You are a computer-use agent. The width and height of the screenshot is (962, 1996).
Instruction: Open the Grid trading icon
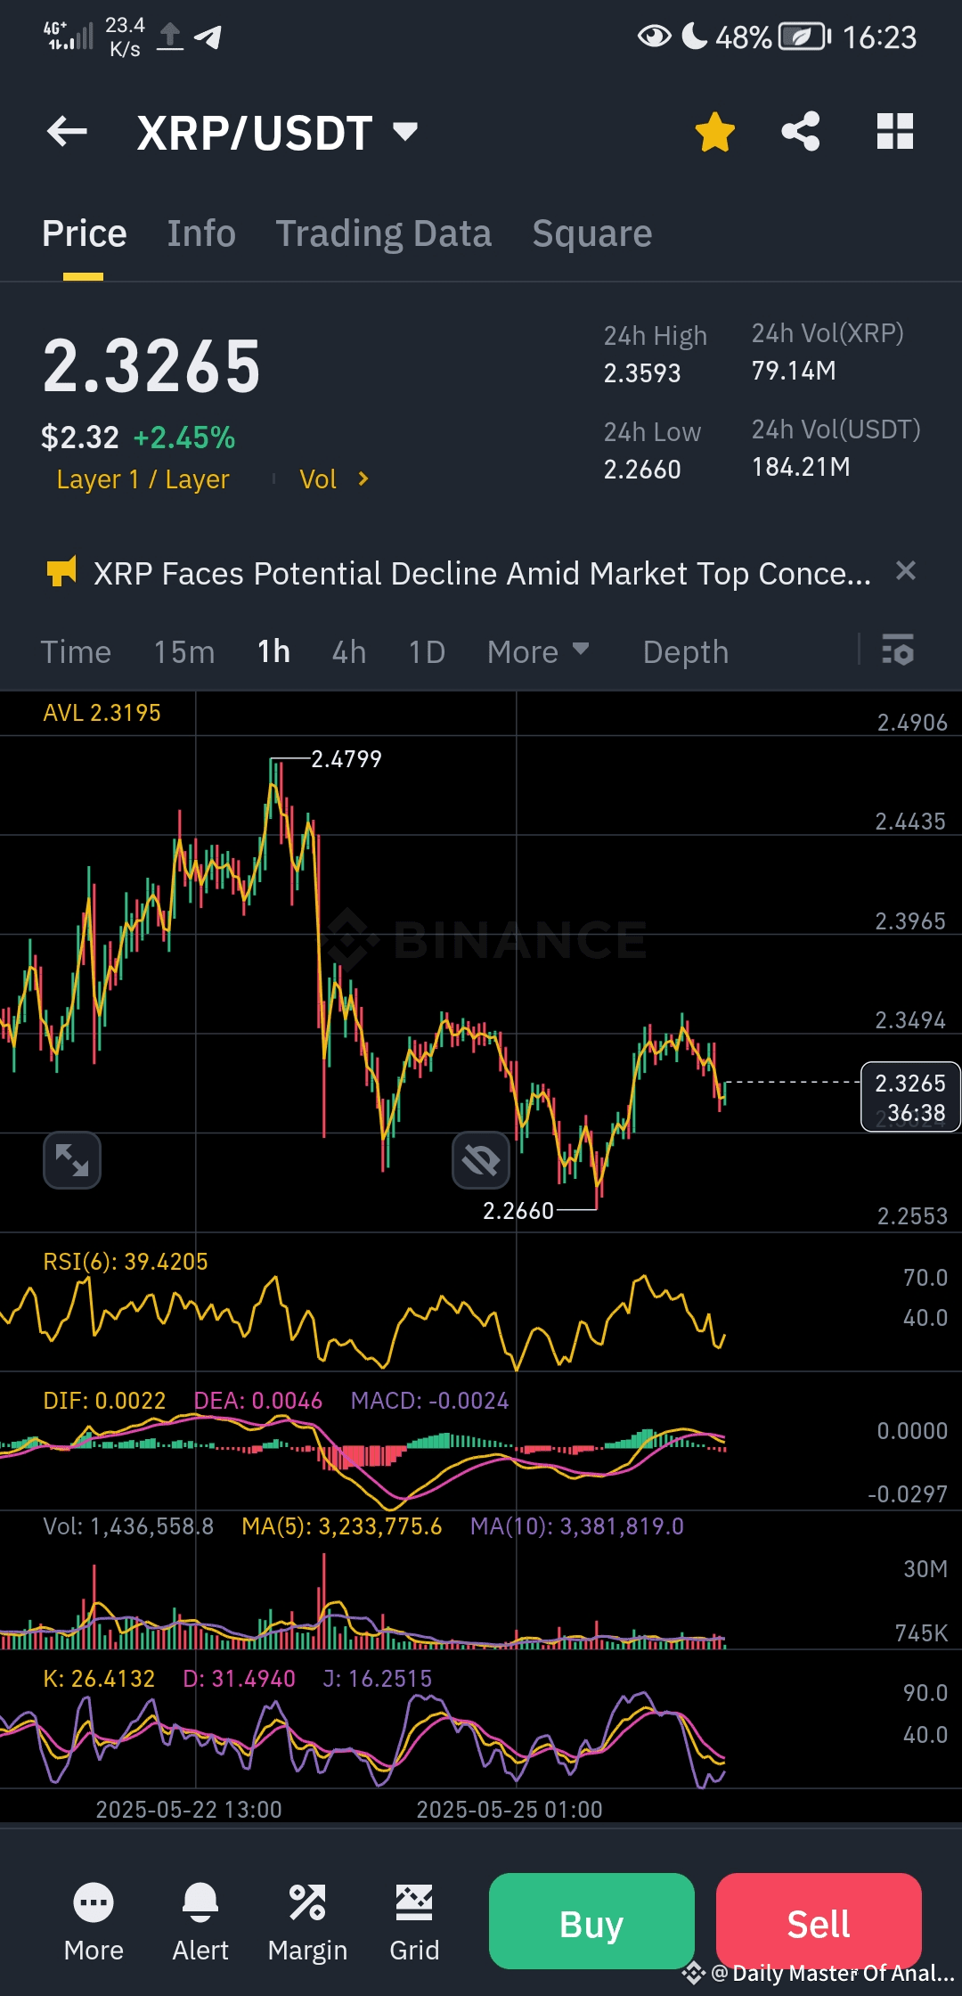click(x=414, y=1923)
